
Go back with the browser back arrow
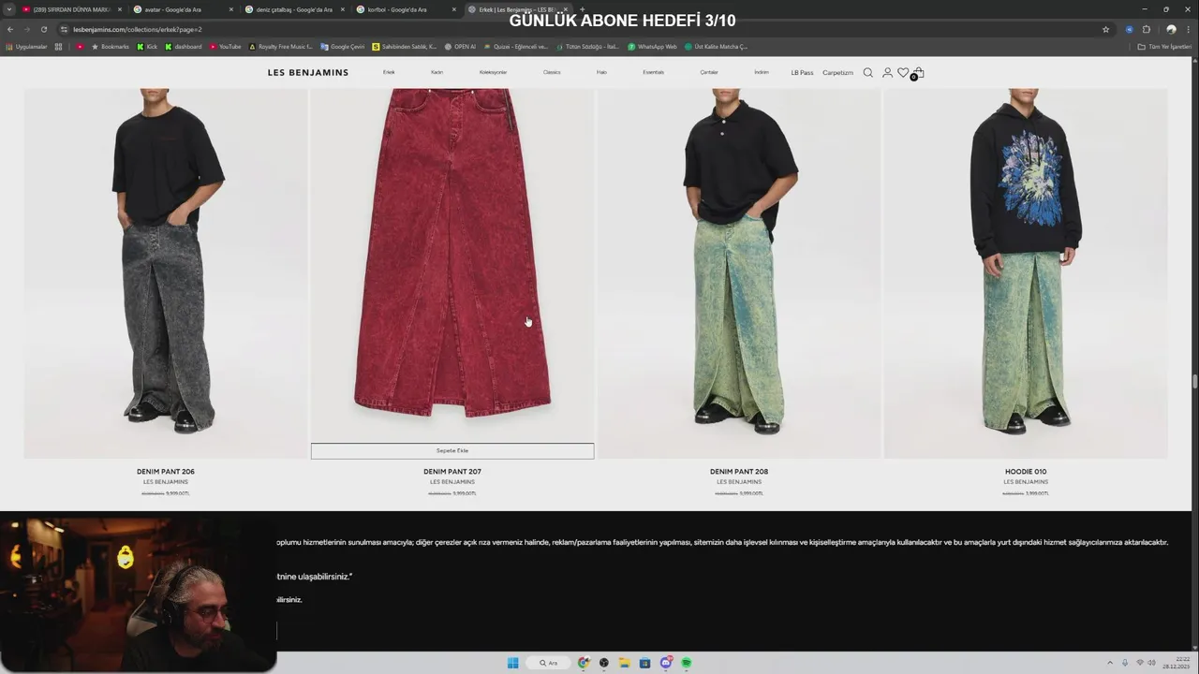[10, 29]
